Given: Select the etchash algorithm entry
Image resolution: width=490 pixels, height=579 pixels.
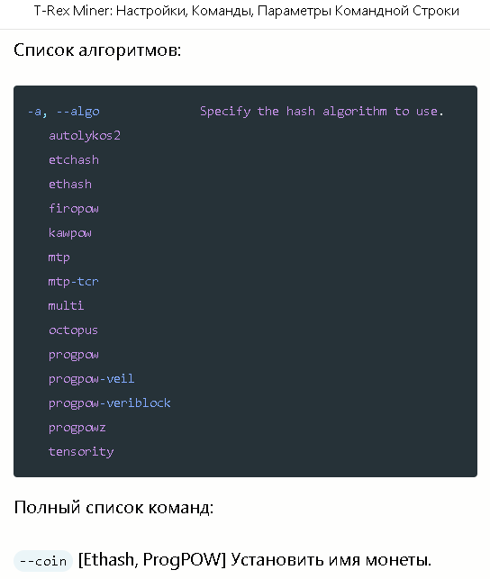Looking at the screenshot, I should pyautogui.click(x=74, y=160).
